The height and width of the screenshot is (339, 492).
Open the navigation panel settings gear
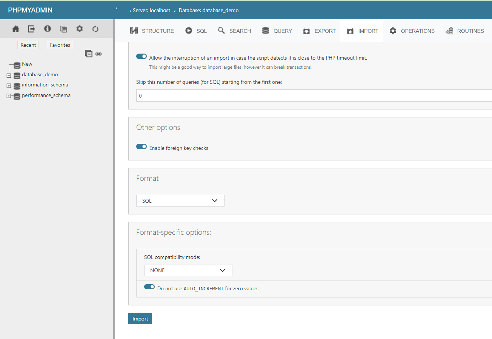pyautogui.click(x=79, y=29)
